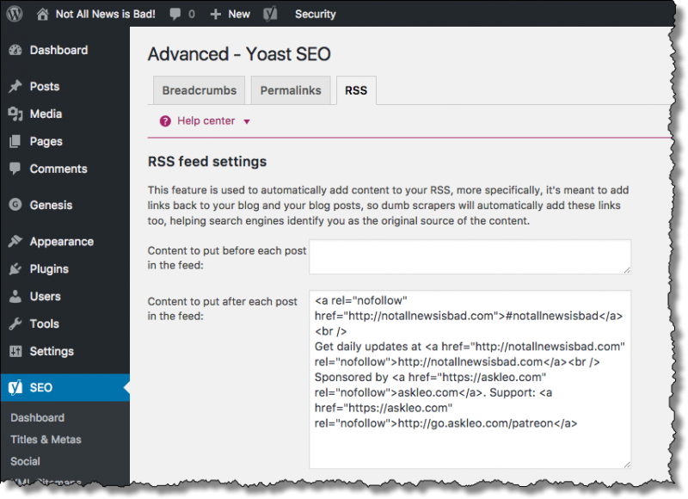The image size is (688, 499).
Task: Click the Genesis icon in sidebar
Action: coord(15,205)
